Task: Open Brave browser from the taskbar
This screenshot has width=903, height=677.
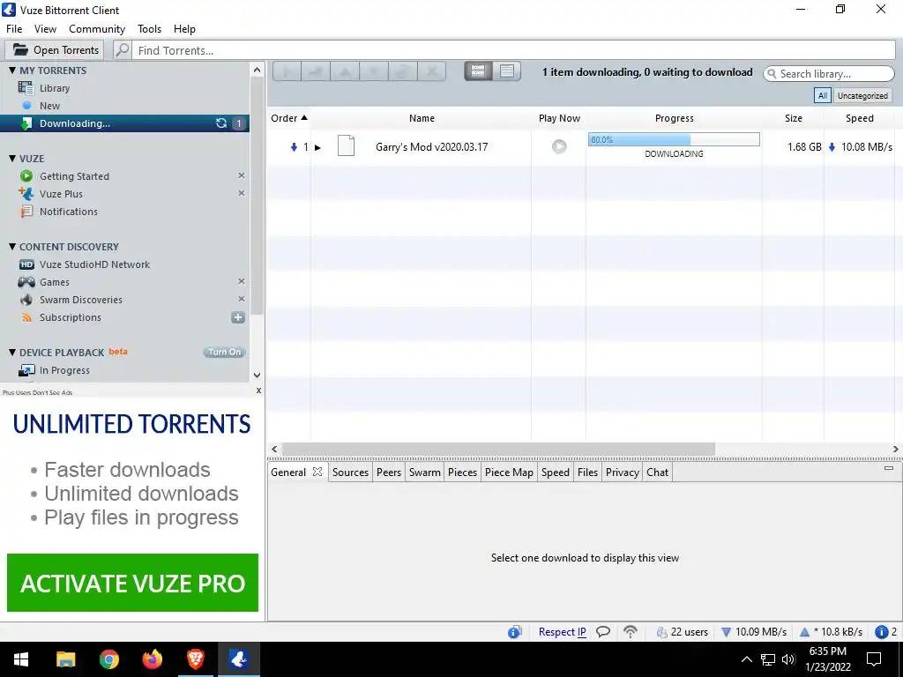Action: click(x=195, y=659)
